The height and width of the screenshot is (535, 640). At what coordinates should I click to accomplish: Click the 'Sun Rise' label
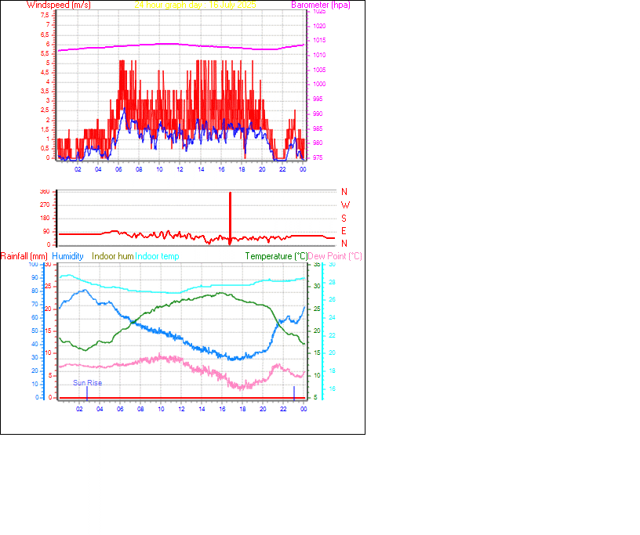pyautogui.click(x=87, y=383)
